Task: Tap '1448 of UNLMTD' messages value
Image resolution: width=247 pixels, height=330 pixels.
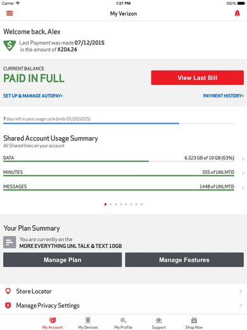Action: pos(217,187)
